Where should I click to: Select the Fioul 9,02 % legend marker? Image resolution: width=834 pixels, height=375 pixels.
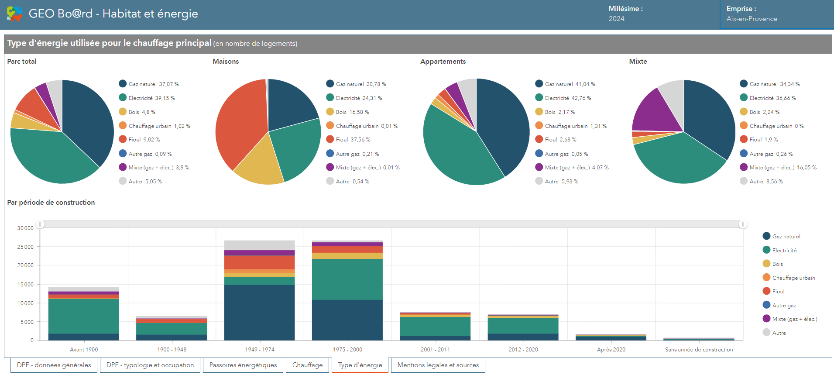click(123, 139)
